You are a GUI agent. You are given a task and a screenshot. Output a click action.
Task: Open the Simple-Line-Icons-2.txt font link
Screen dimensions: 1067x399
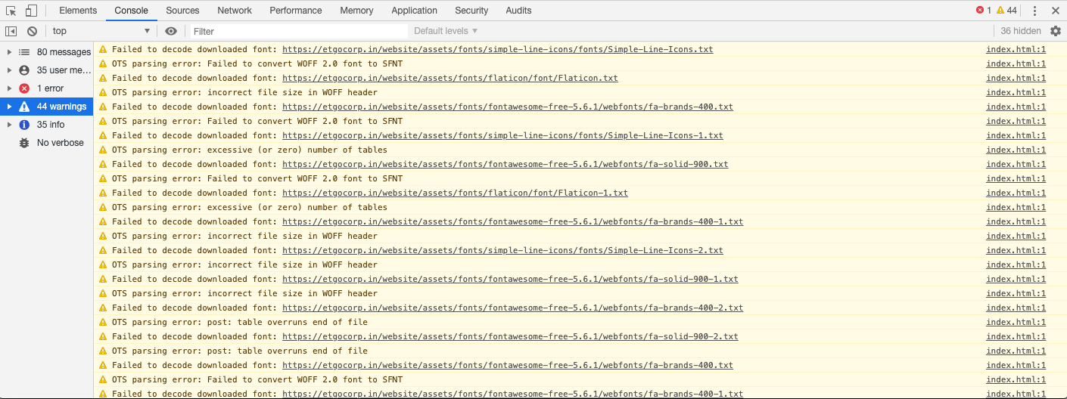tap(502, 250)
